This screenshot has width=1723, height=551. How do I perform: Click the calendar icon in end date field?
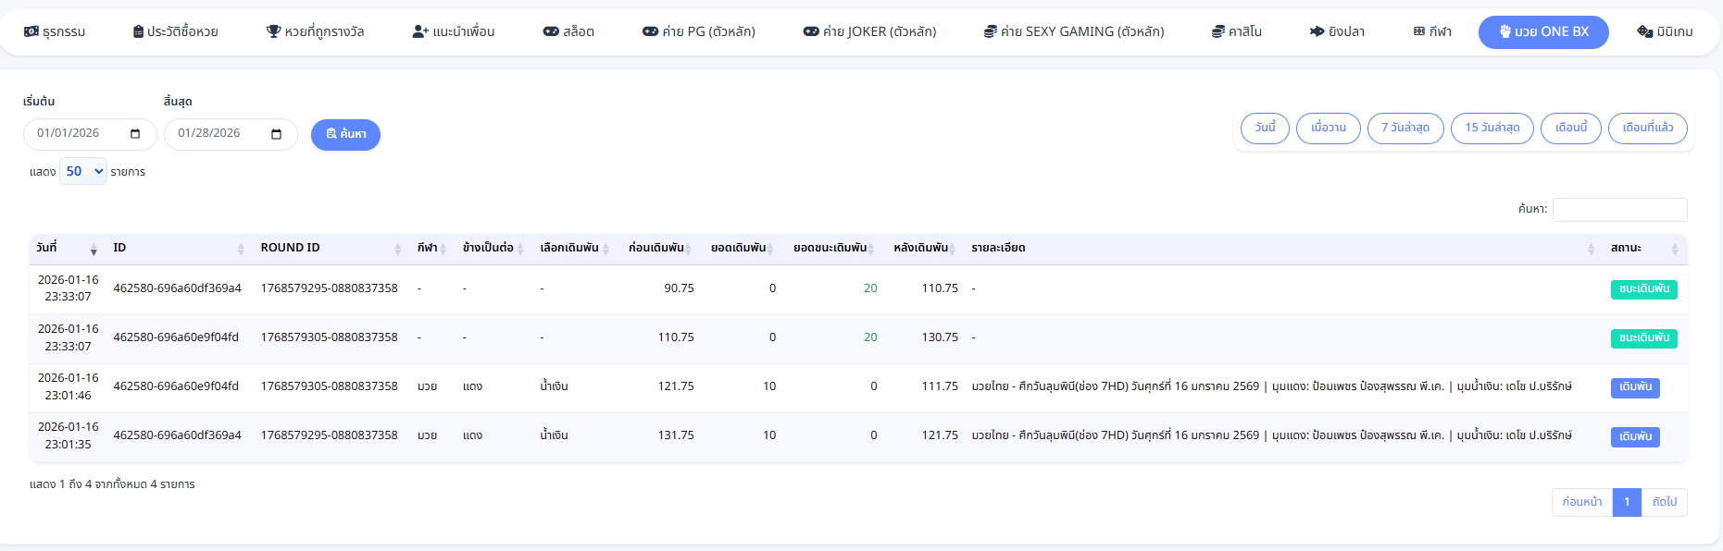point(276,134)
